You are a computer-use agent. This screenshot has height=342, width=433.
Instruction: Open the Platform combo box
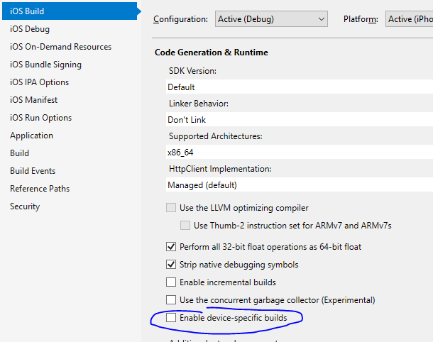(x=409, y=19)
